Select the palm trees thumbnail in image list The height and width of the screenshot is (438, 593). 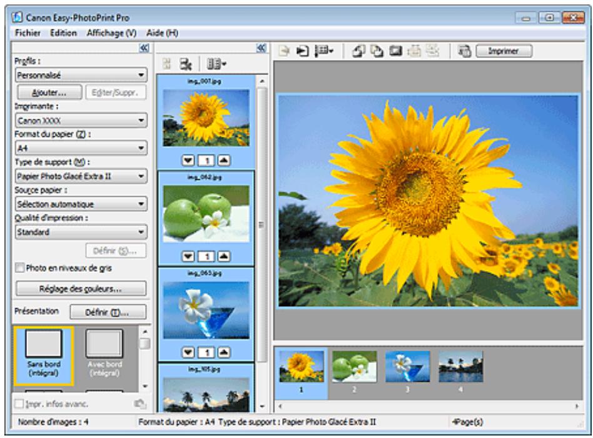click(x=206, y=394)
